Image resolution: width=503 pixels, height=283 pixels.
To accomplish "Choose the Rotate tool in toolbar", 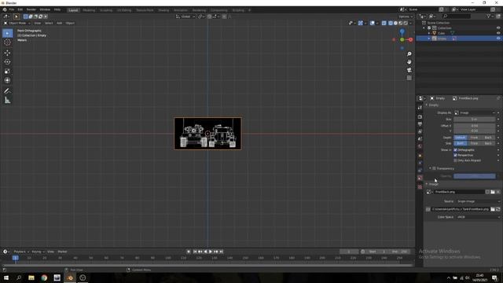I will click(7, 62).
